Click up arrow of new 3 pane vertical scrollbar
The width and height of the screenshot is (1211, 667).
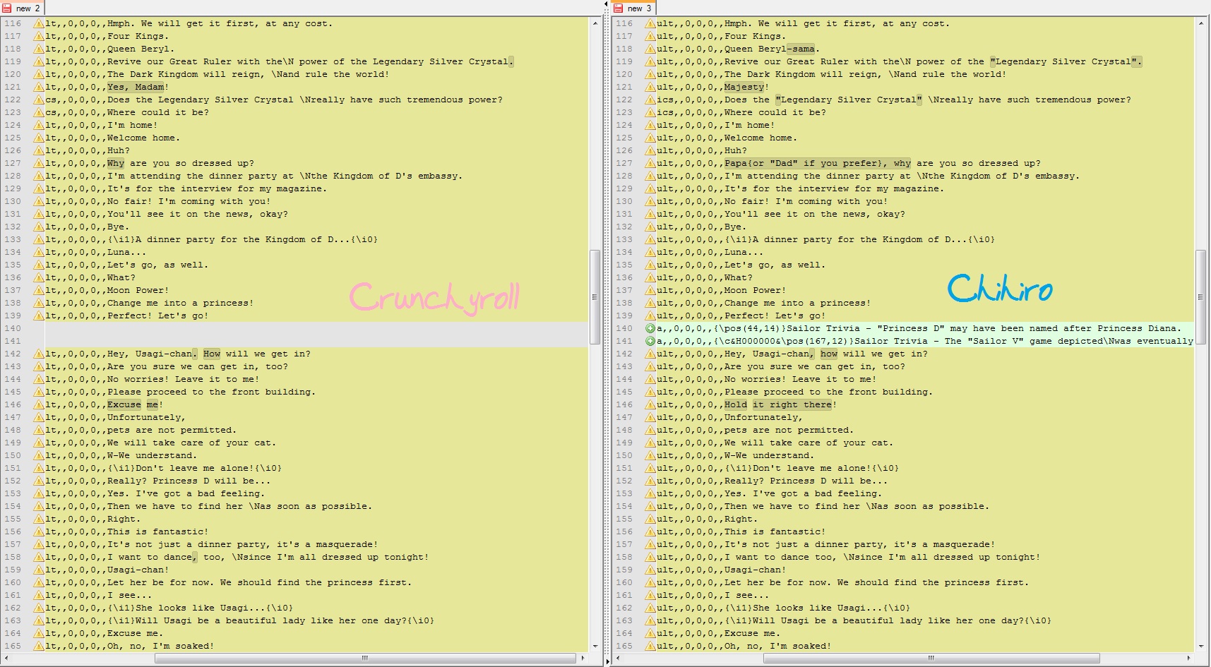pos(1200,23)
